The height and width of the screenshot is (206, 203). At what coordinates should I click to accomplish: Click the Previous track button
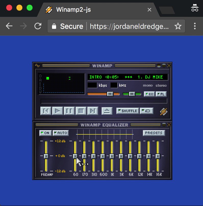(46, 111)
